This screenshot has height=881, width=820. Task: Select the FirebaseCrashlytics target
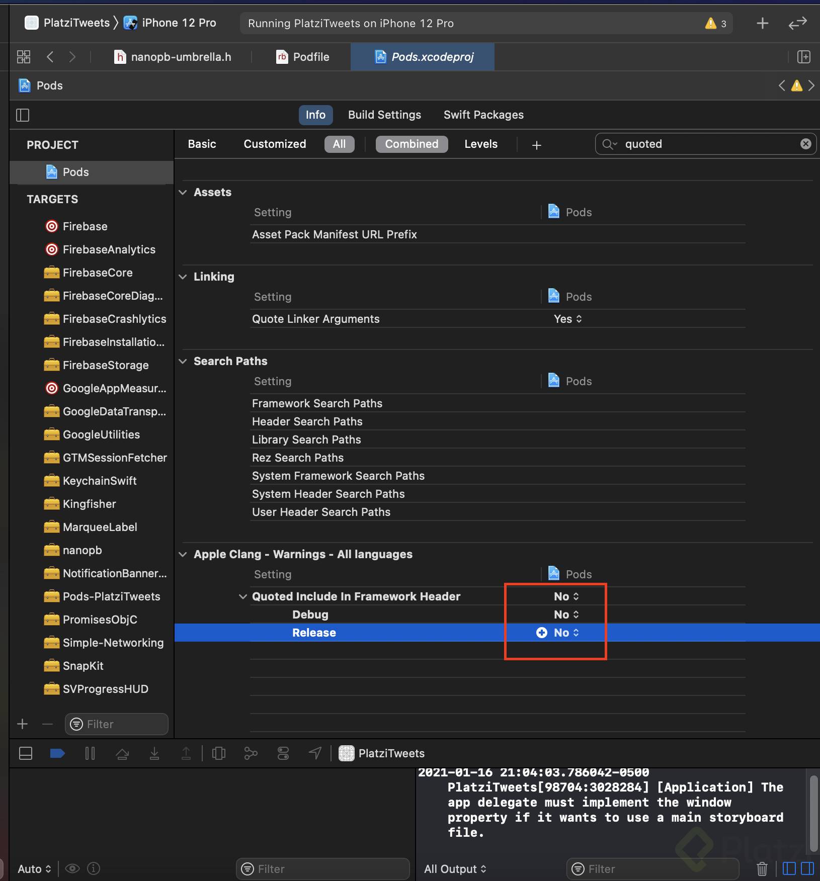tap(114, 319)
